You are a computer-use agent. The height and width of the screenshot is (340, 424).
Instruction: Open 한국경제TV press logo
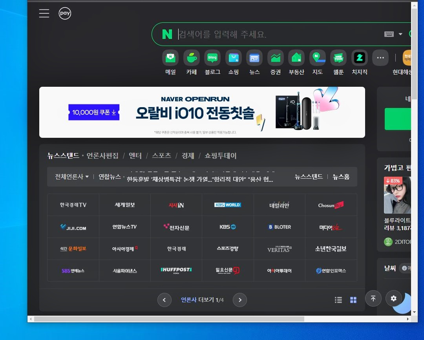coord(73,205)
